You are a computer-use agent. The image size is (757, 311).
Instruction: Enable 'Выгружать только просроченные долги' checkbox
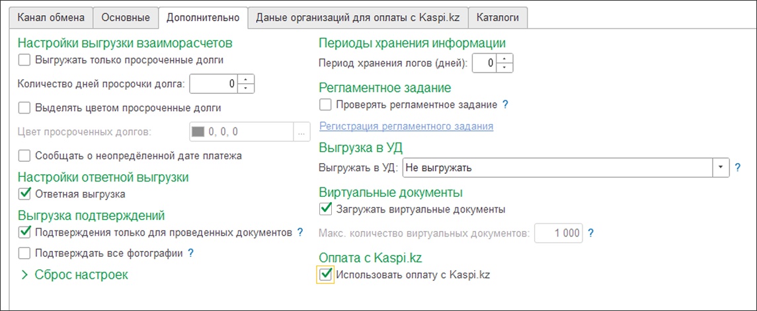[24, 60]
